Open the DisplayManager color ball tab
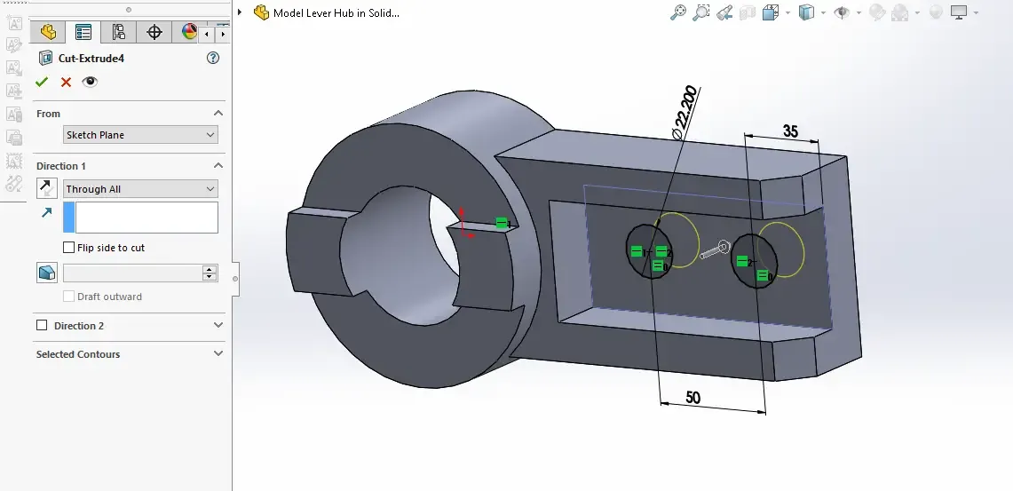The height and width of the screenshot is (491, 1013). pyautogui.click(x=188, y=32)
